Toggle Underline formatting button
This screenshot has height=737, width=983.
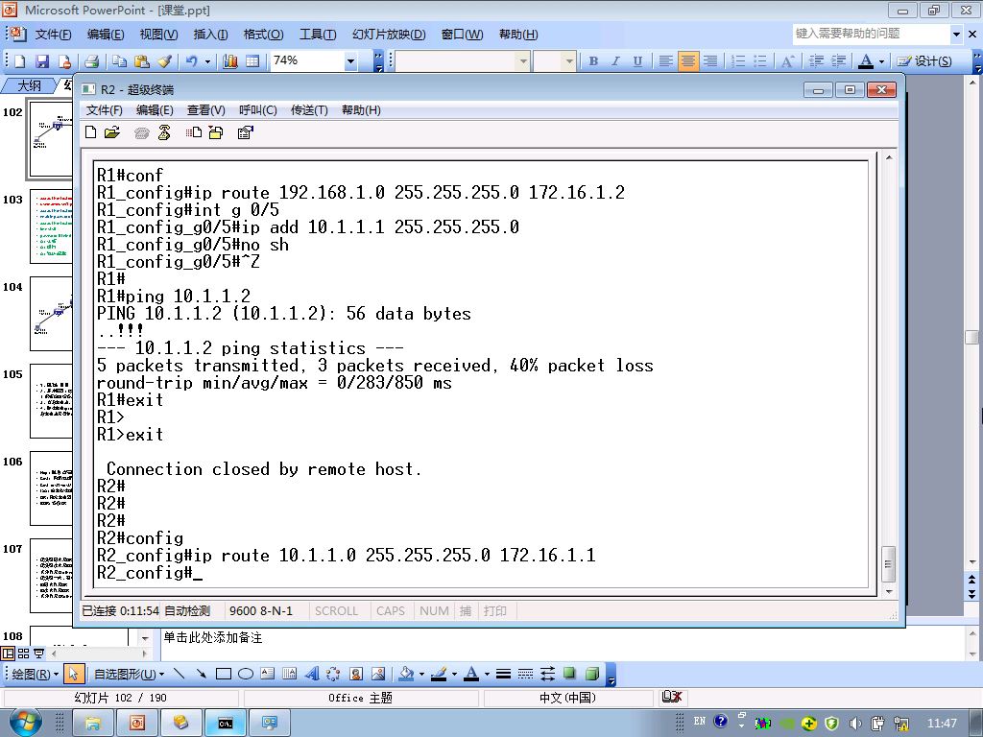click(637, 60)
